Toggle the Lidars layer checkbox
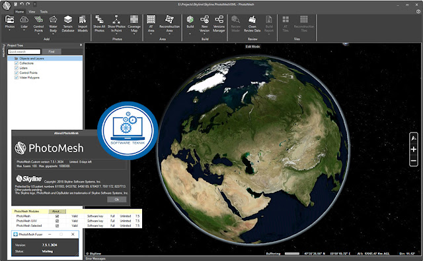423x261 pixels. [17, 68]
